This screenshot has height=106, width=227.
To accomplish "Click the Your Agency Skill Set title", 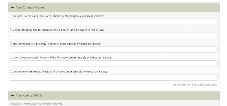I will click(30, 96).
